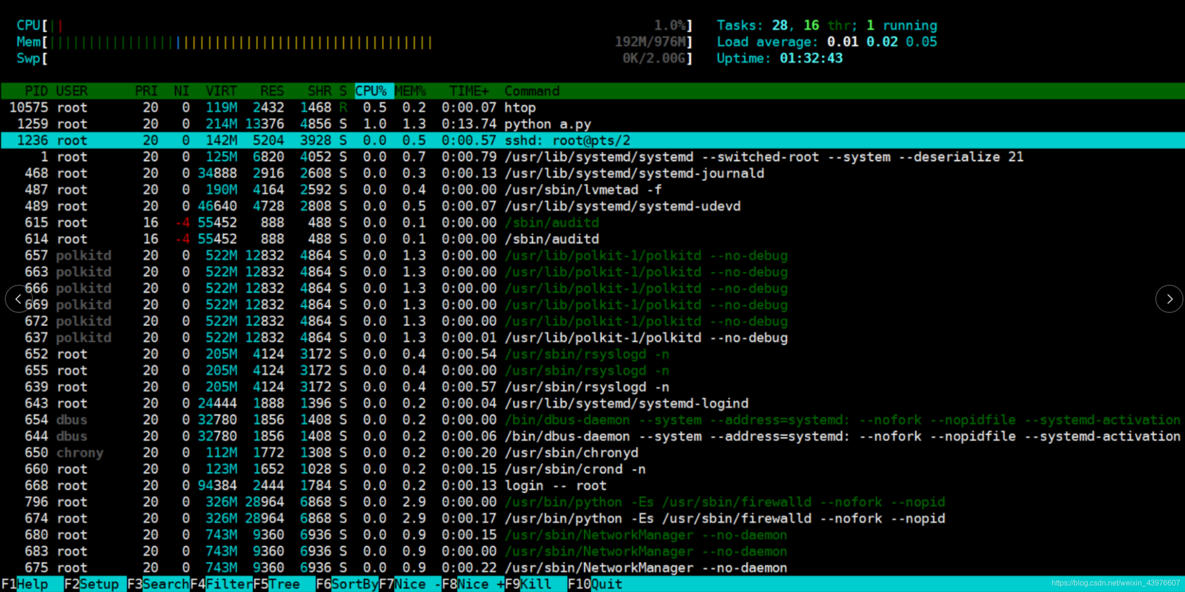Select rsyslogd process row PID 639
The width and height of the screenshot is (1185, 592).
[592, 387]
